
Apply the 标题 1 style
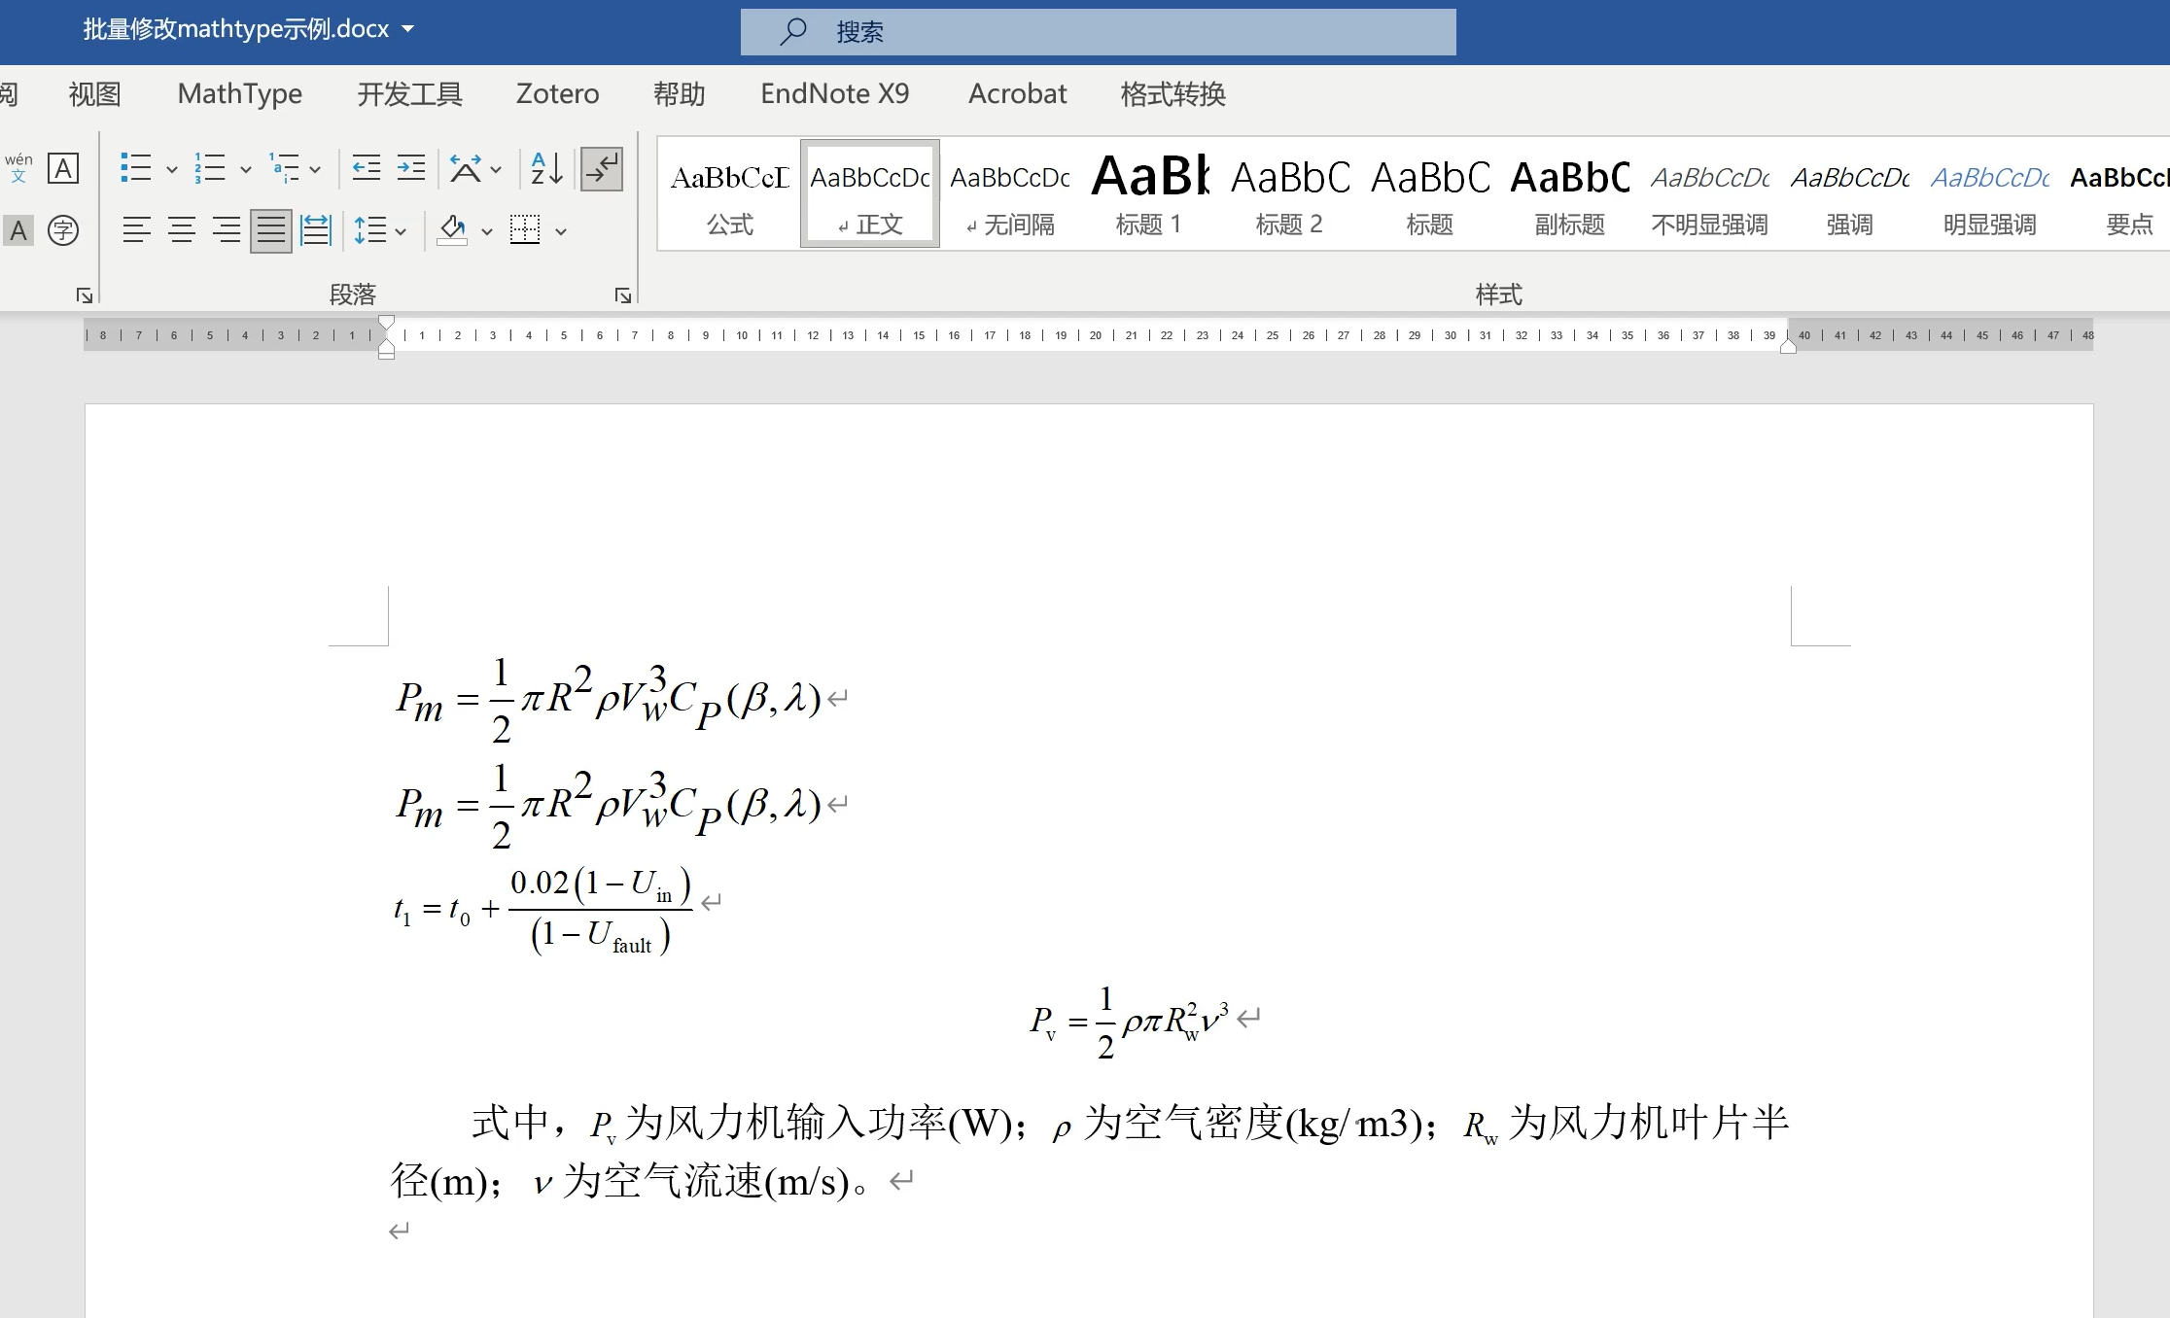(1149, 194)
